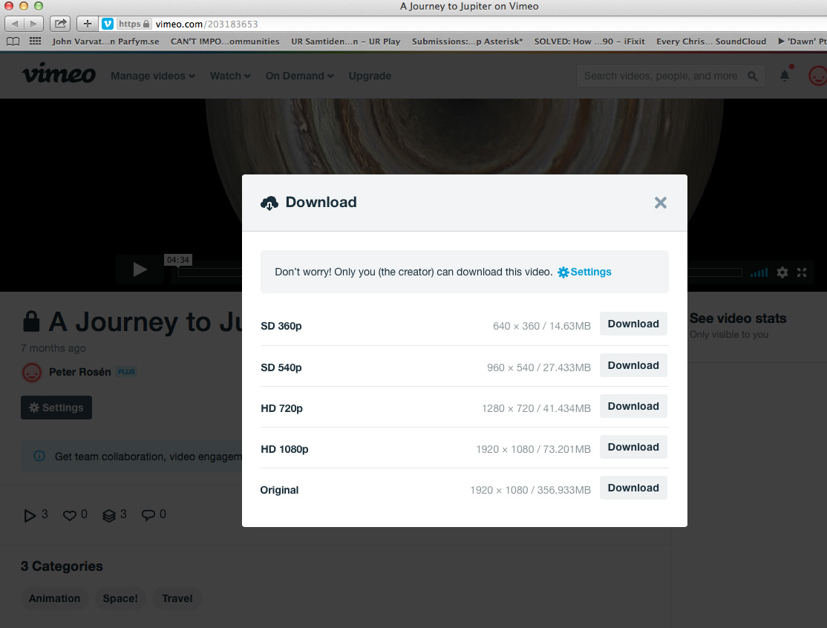Adjust the player volume bars
This screenshot has width=827, height=628.
[x=759, y=272]
